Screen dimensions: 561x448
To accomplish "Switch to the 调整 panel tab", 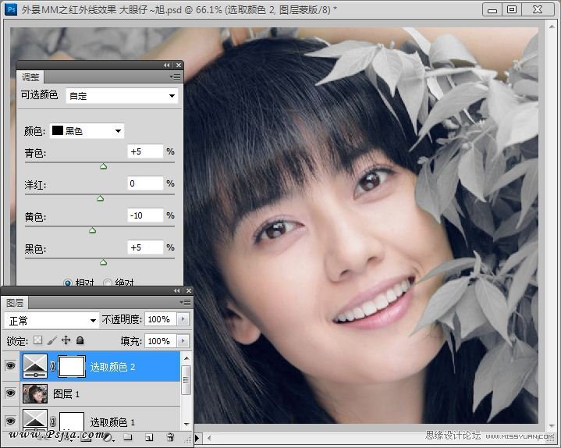I will (31, 76).
